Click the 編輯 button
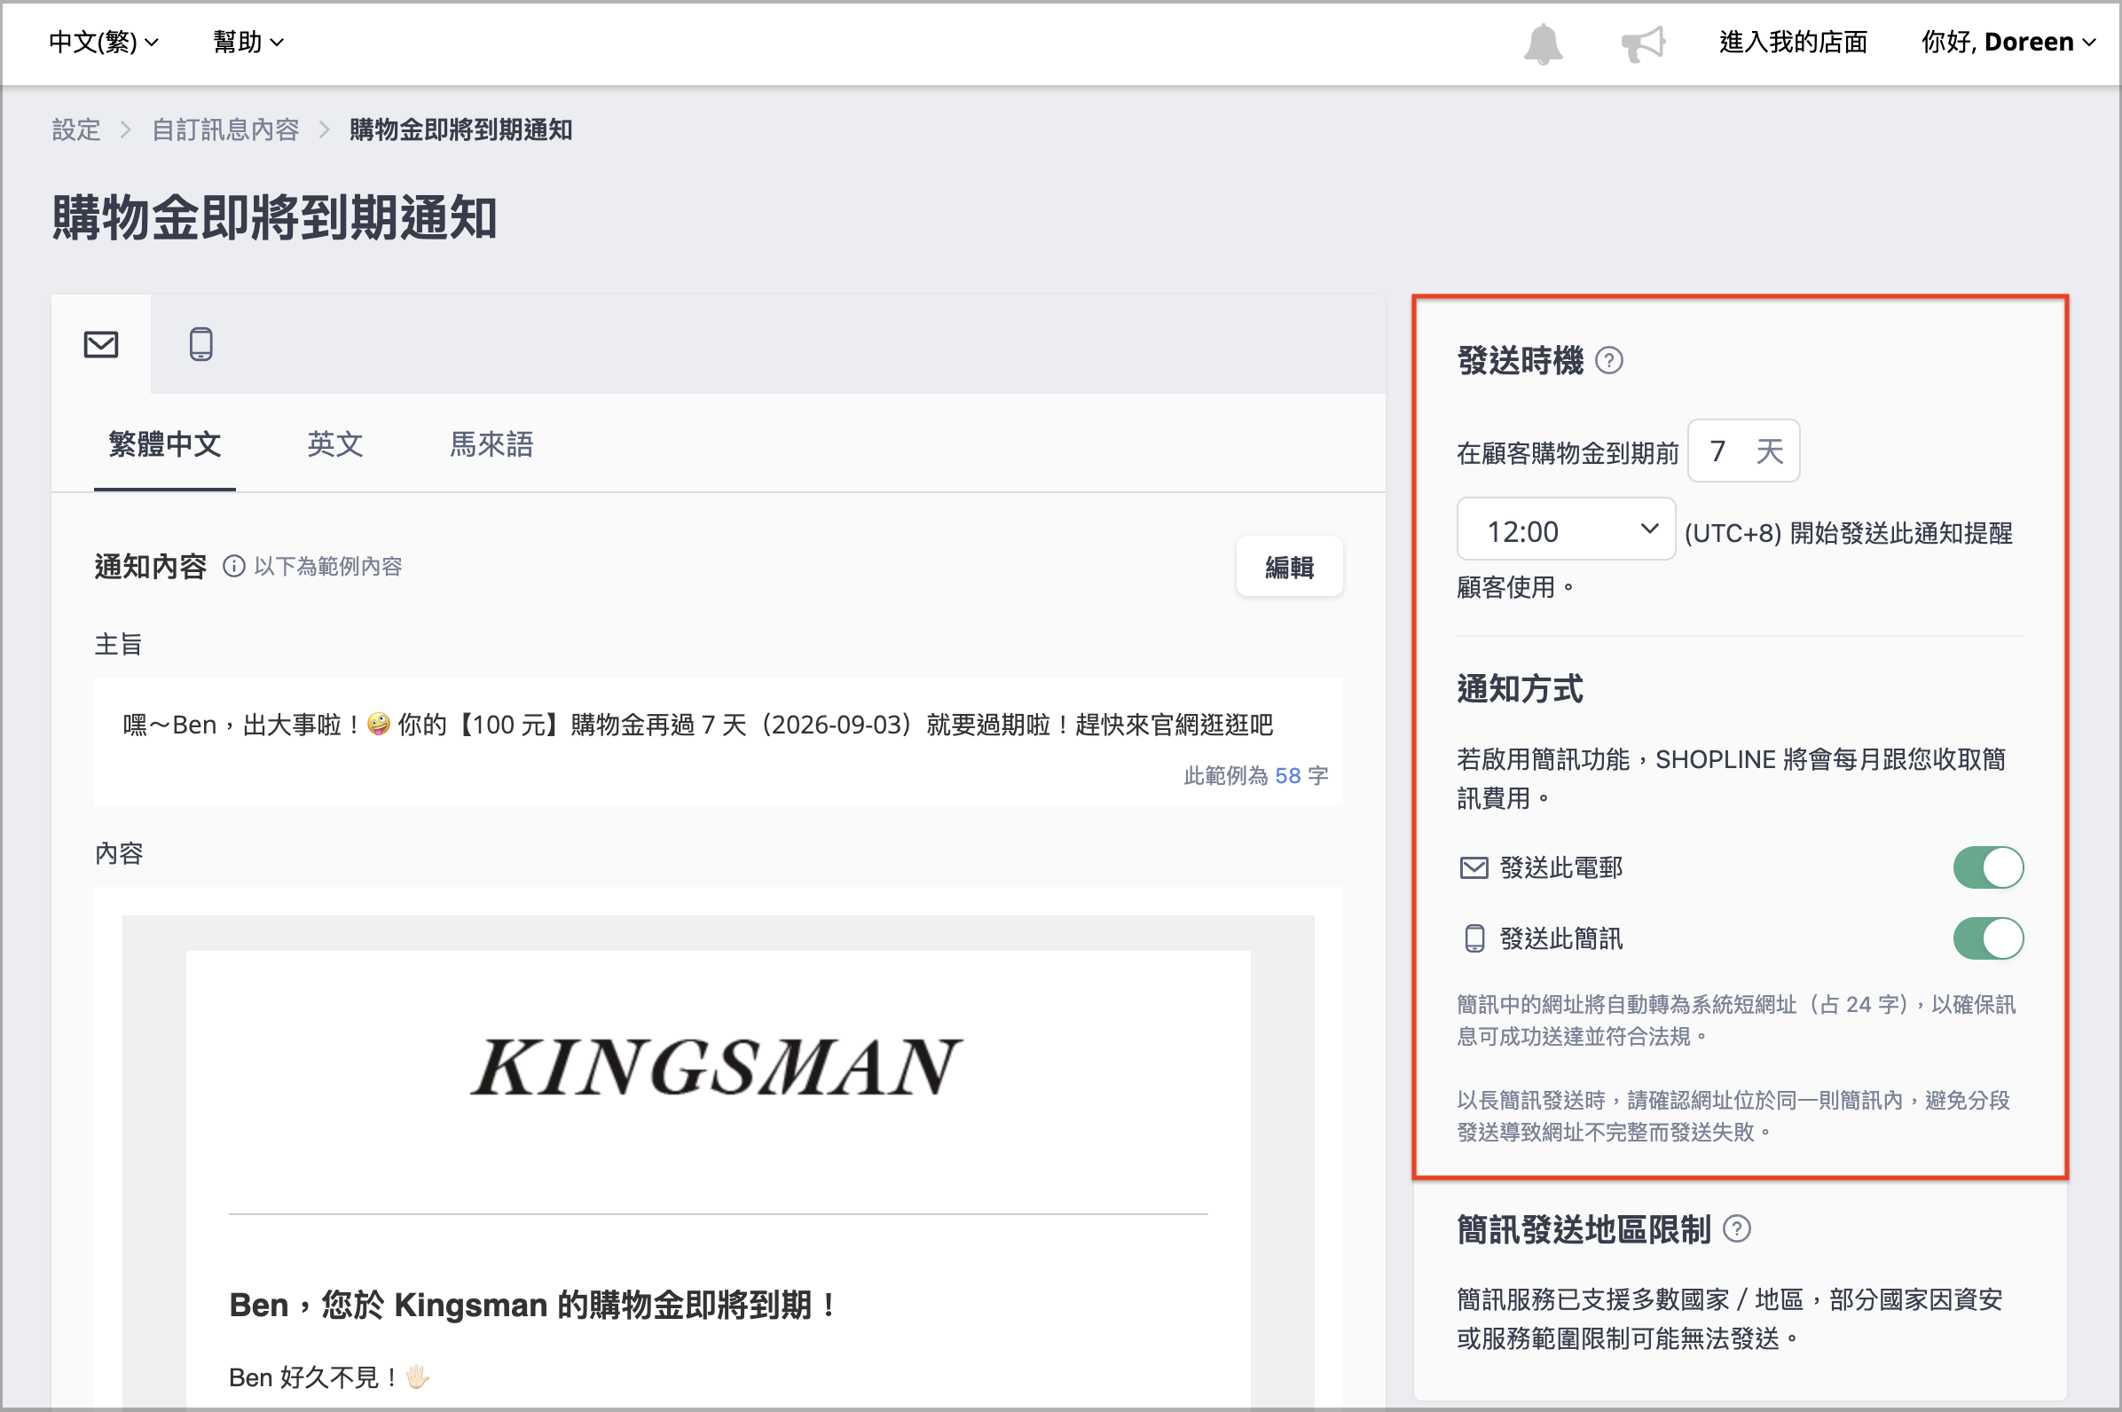The width and height of the screenshot is (2122, 1412). 1289,568
